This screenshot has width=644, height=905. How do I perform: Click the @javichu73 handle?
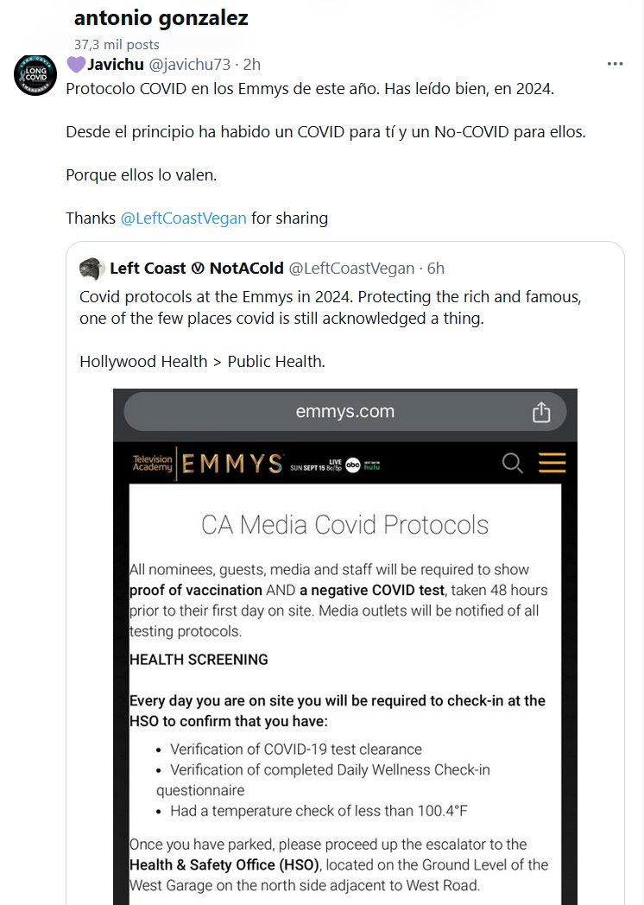189,64
